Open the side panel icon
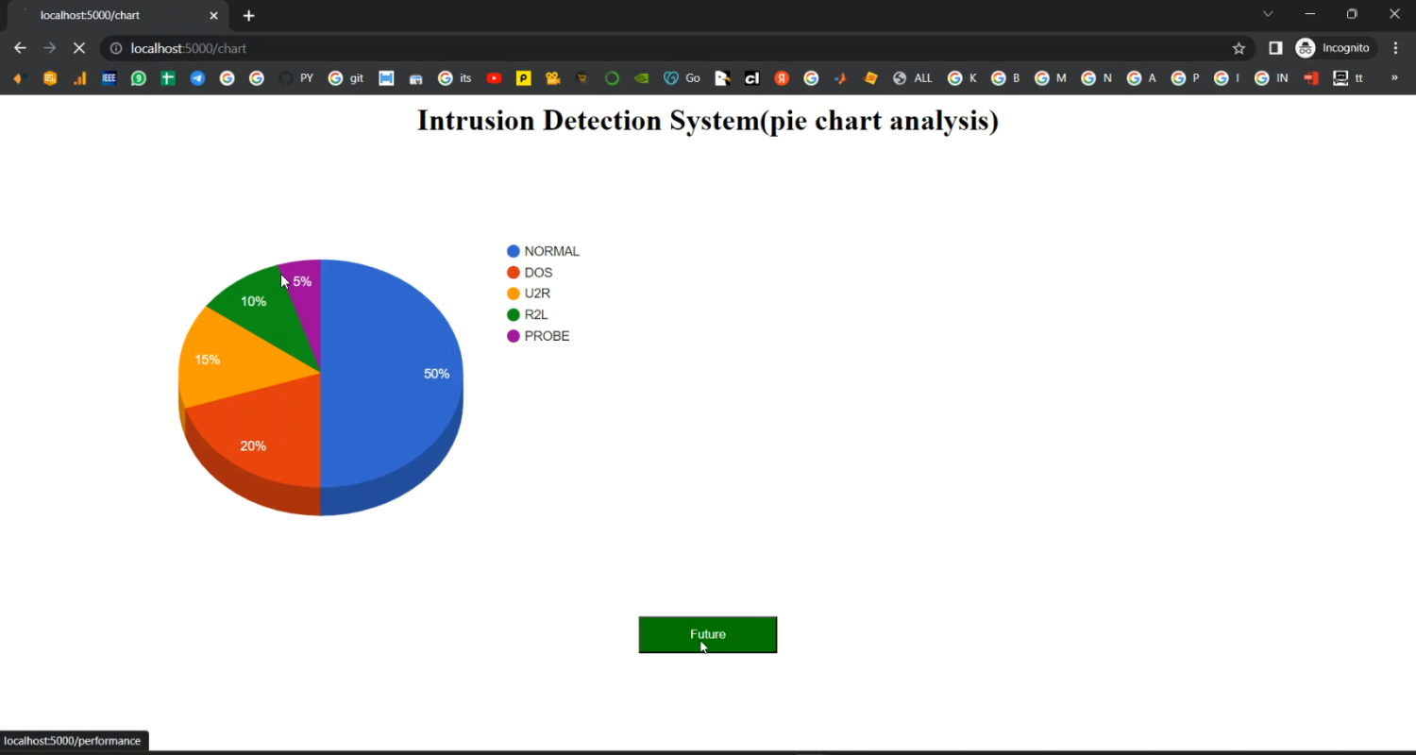Image resolution: width=1416 pixels, height=755 pixels. coord(1275,48)
